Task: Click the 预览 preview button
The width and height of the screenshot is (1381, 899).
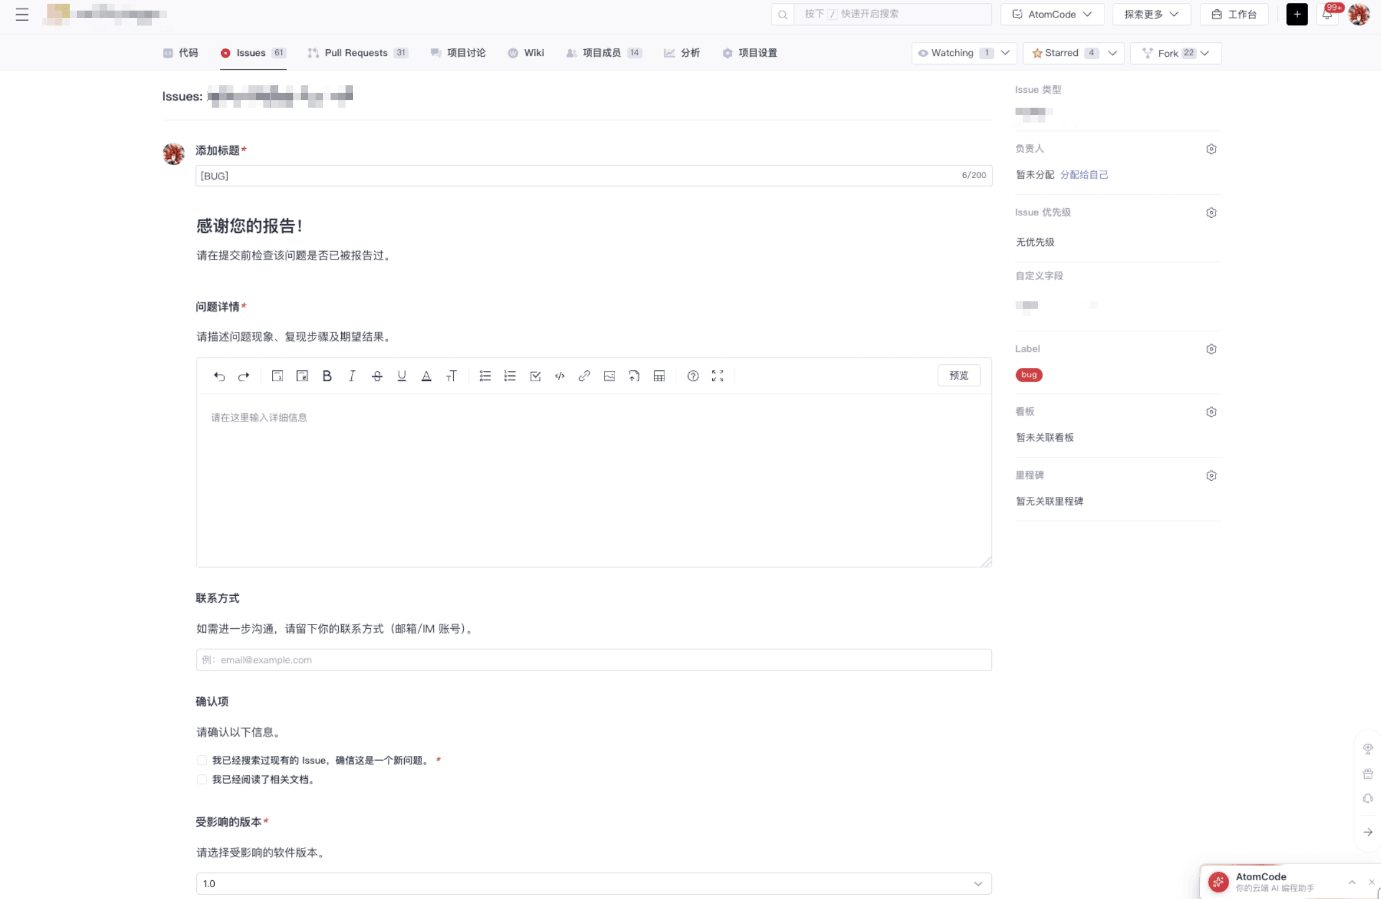Action: pyautogui.click(x=959, y=375)
